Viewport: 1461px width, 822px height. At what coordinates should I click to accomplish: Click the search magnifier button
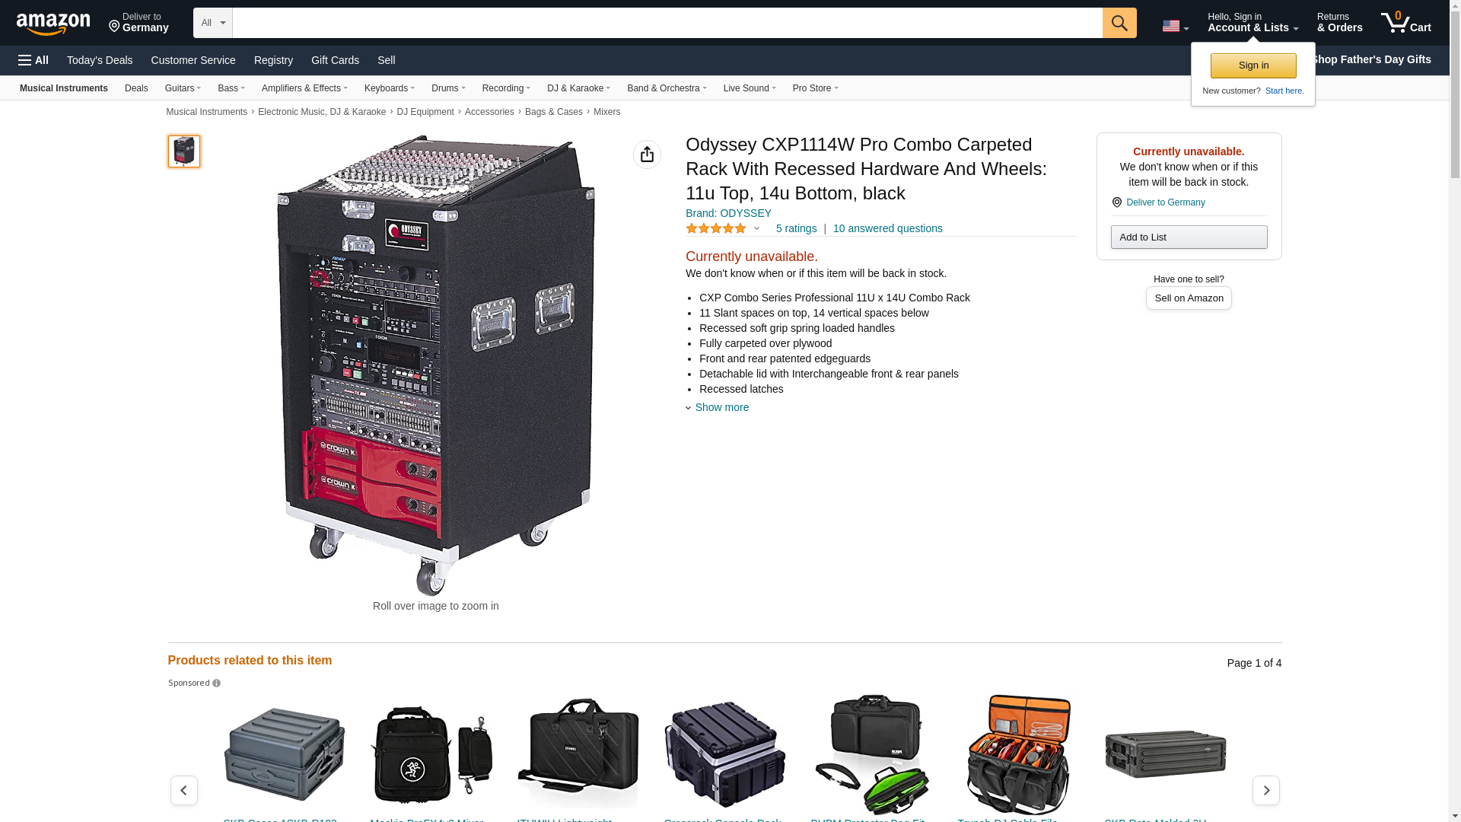pos(1119,23)
